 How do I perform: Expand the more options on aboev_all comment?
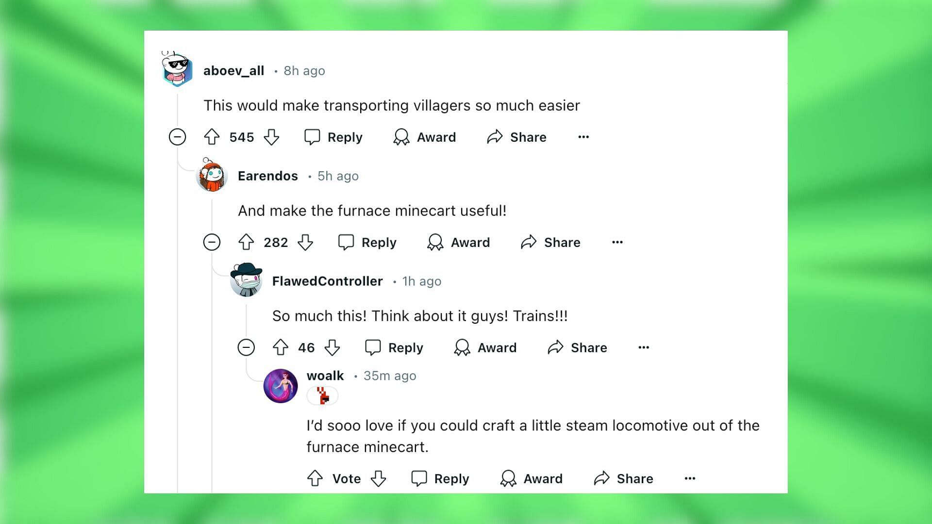pos(583,137)
